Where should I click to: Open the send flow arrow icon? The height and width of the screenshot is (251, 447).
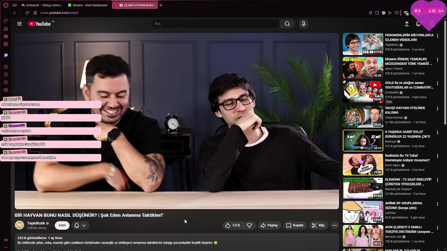(390, 13)
